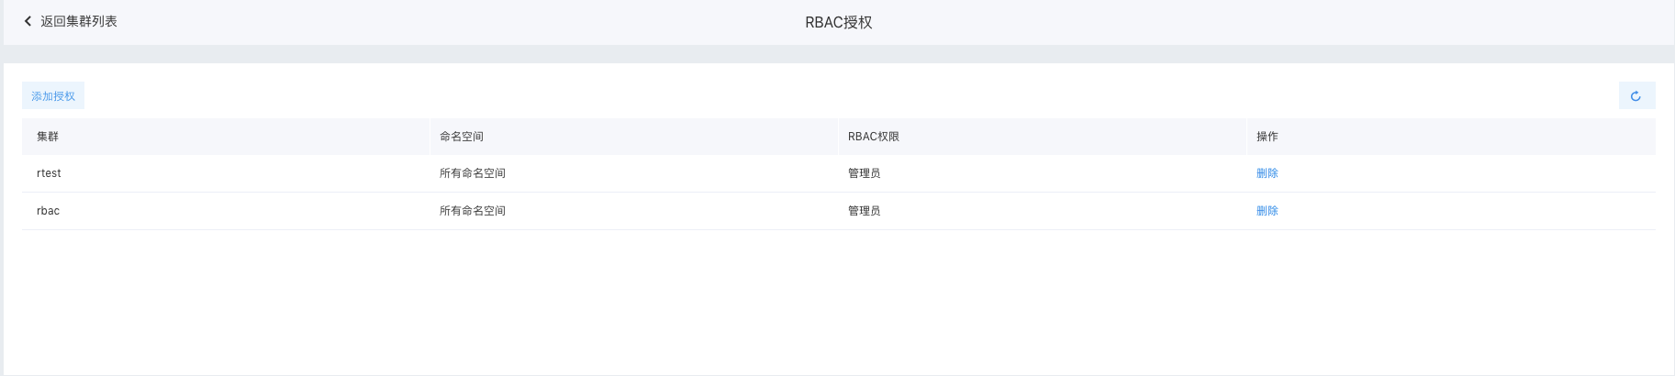Screen dimensions: 1675x376
Task: Click the empty area below the table
Action: click(837, 303)
